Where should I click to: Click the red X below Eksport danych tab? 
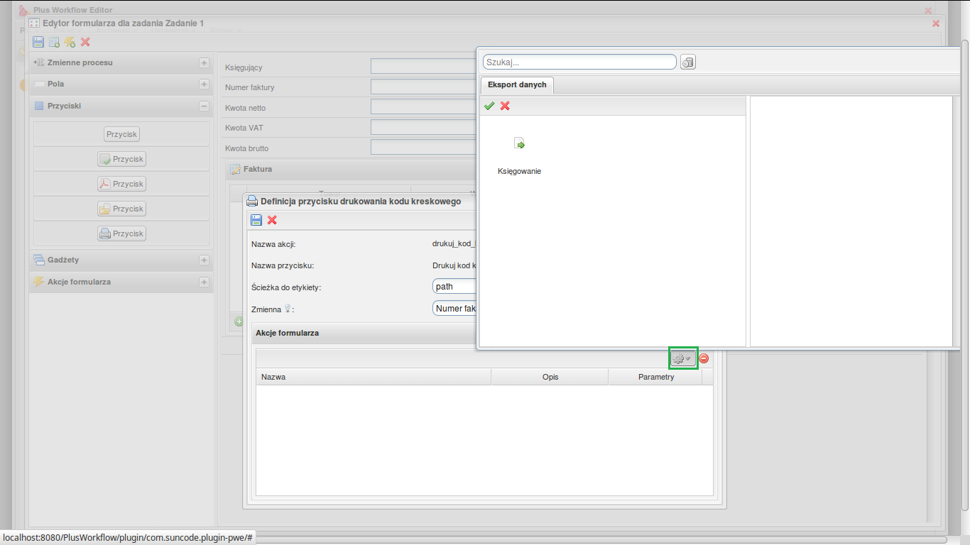pos(505,106)
